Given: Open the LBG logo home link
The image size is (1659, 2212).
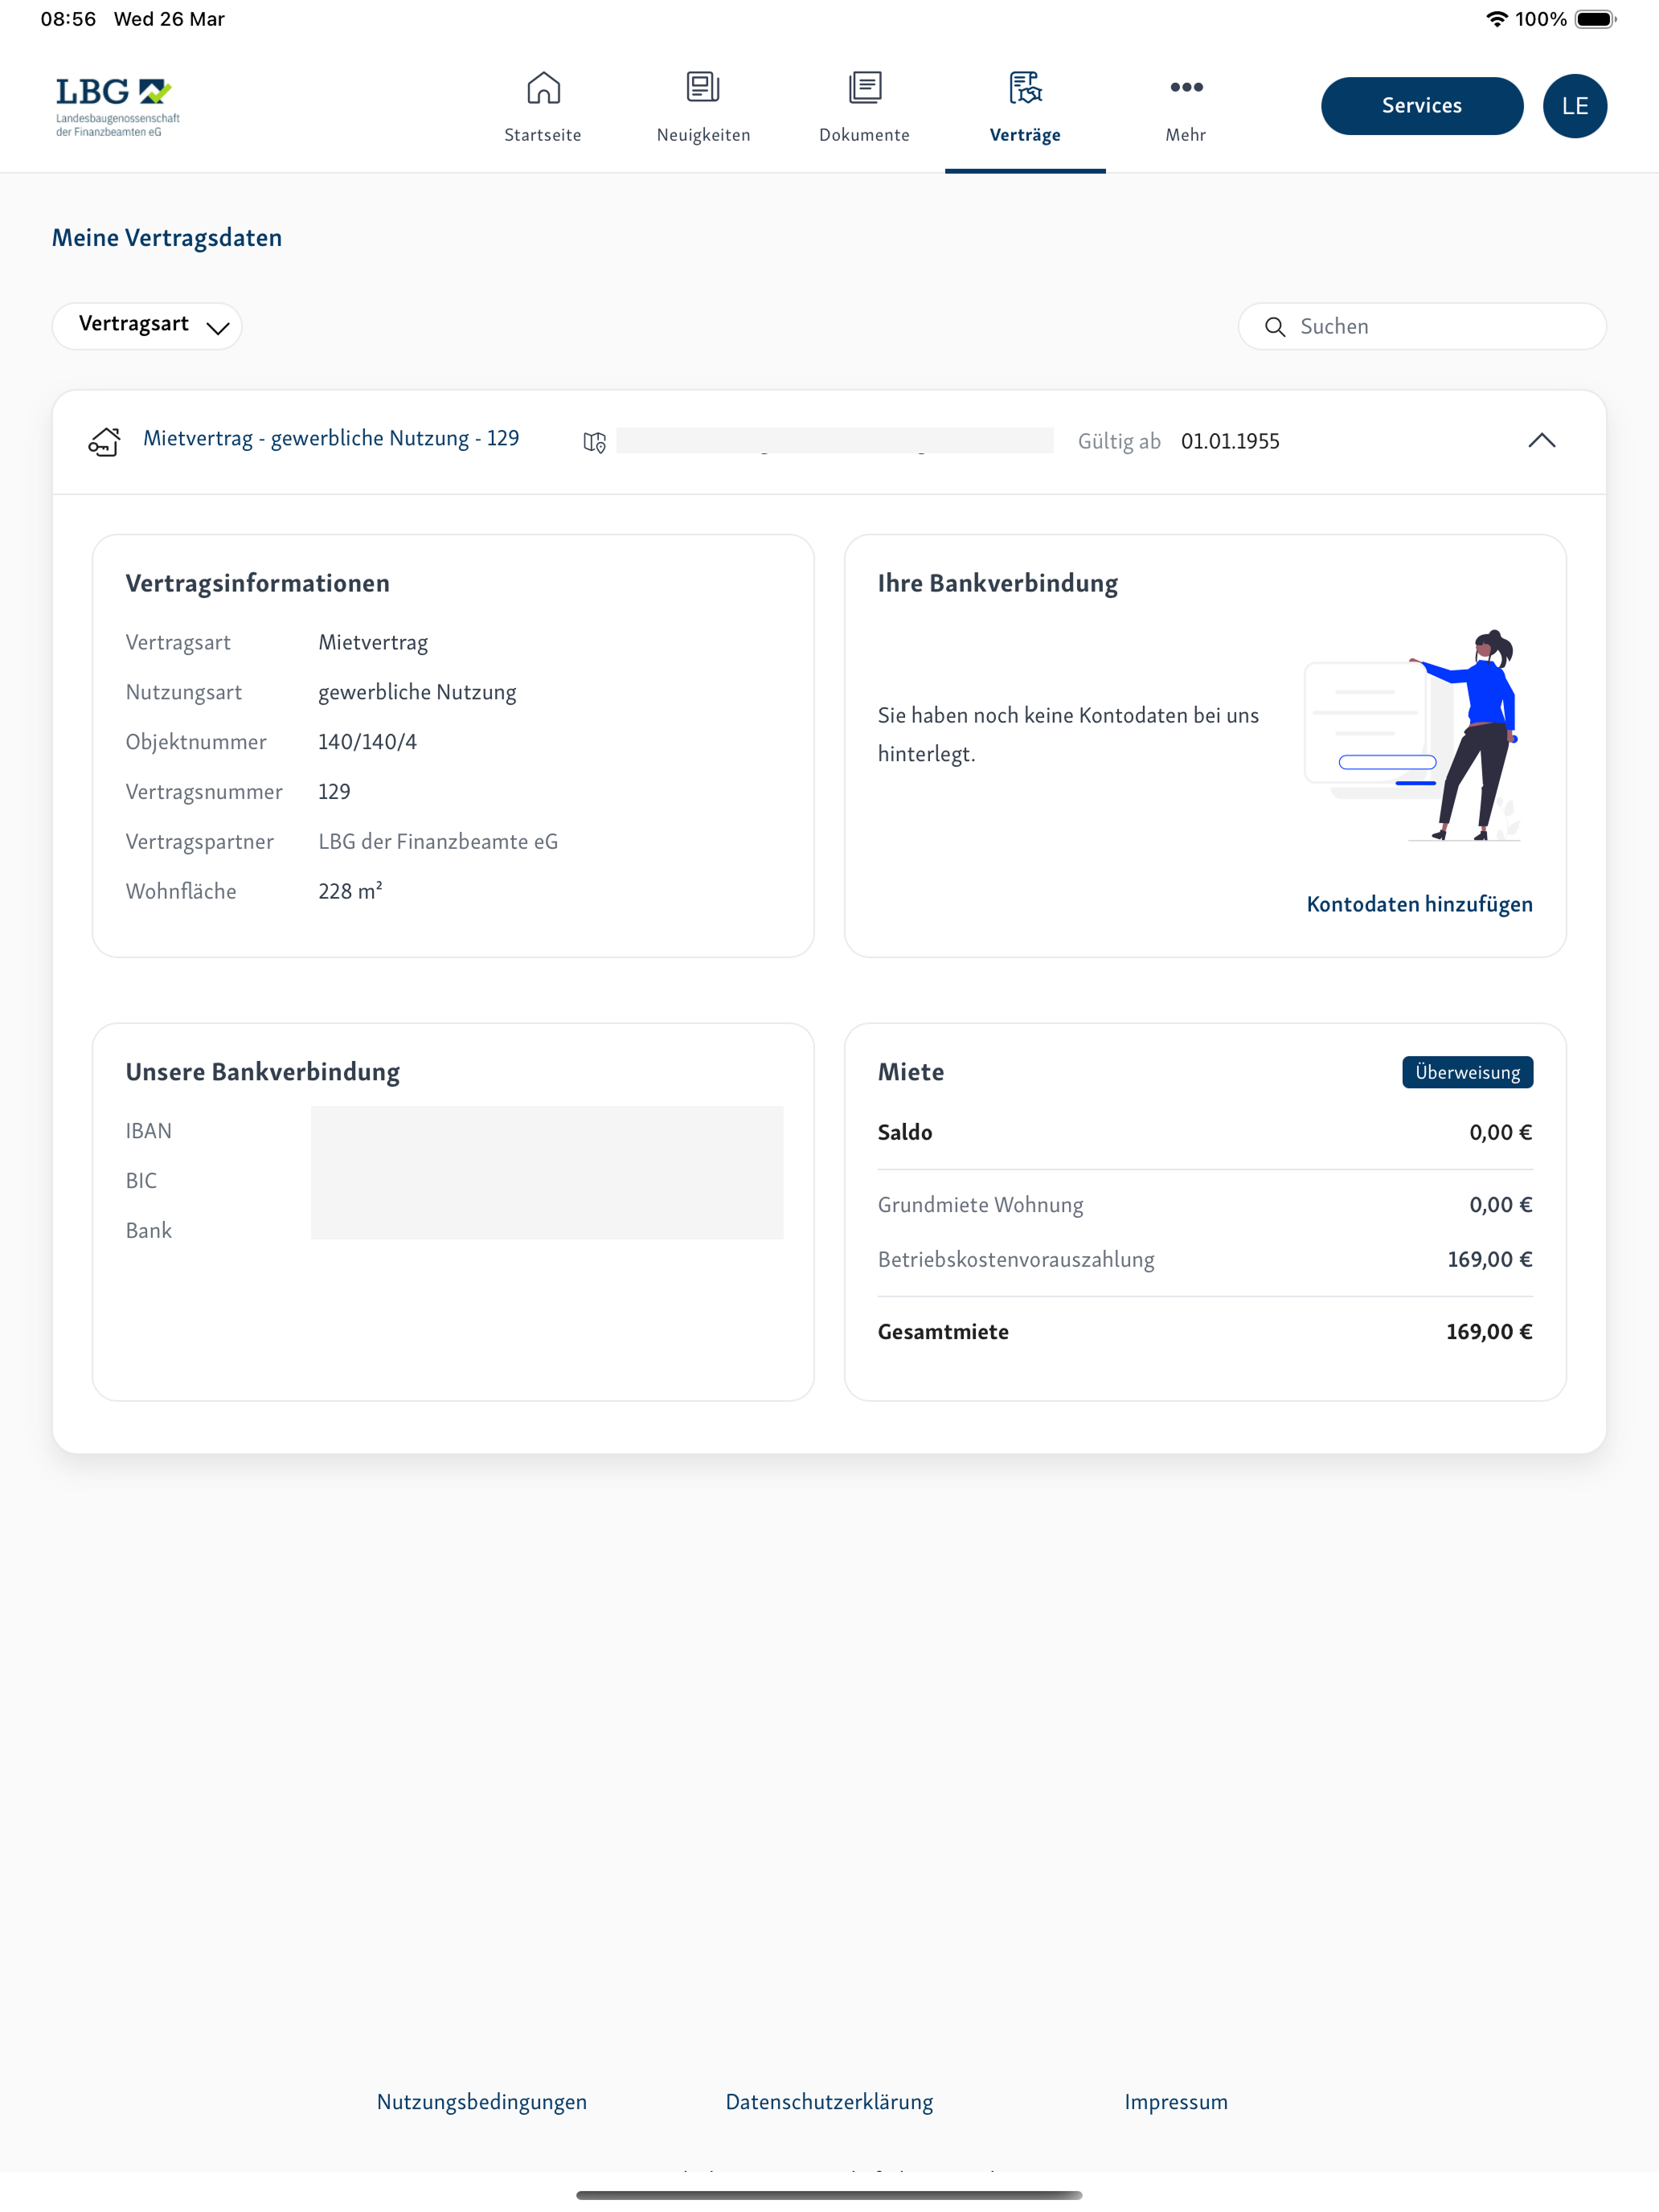Looking at the screenshot, I should coord(118,106).
